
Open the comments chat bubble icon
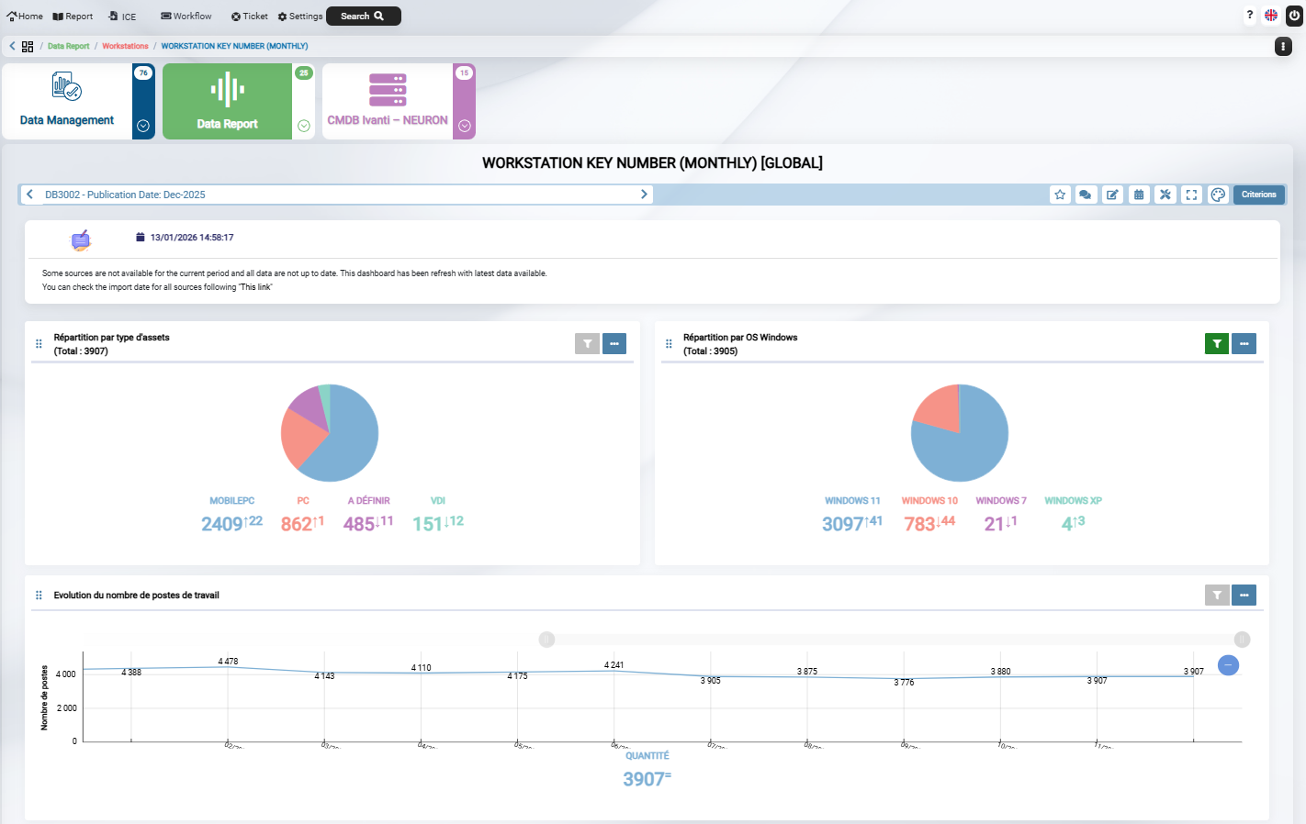pyautogui.click(x=1086, y=195)
